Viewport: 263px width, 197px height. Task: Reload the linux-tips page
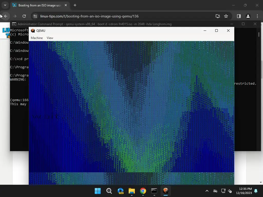pos(24,16)
